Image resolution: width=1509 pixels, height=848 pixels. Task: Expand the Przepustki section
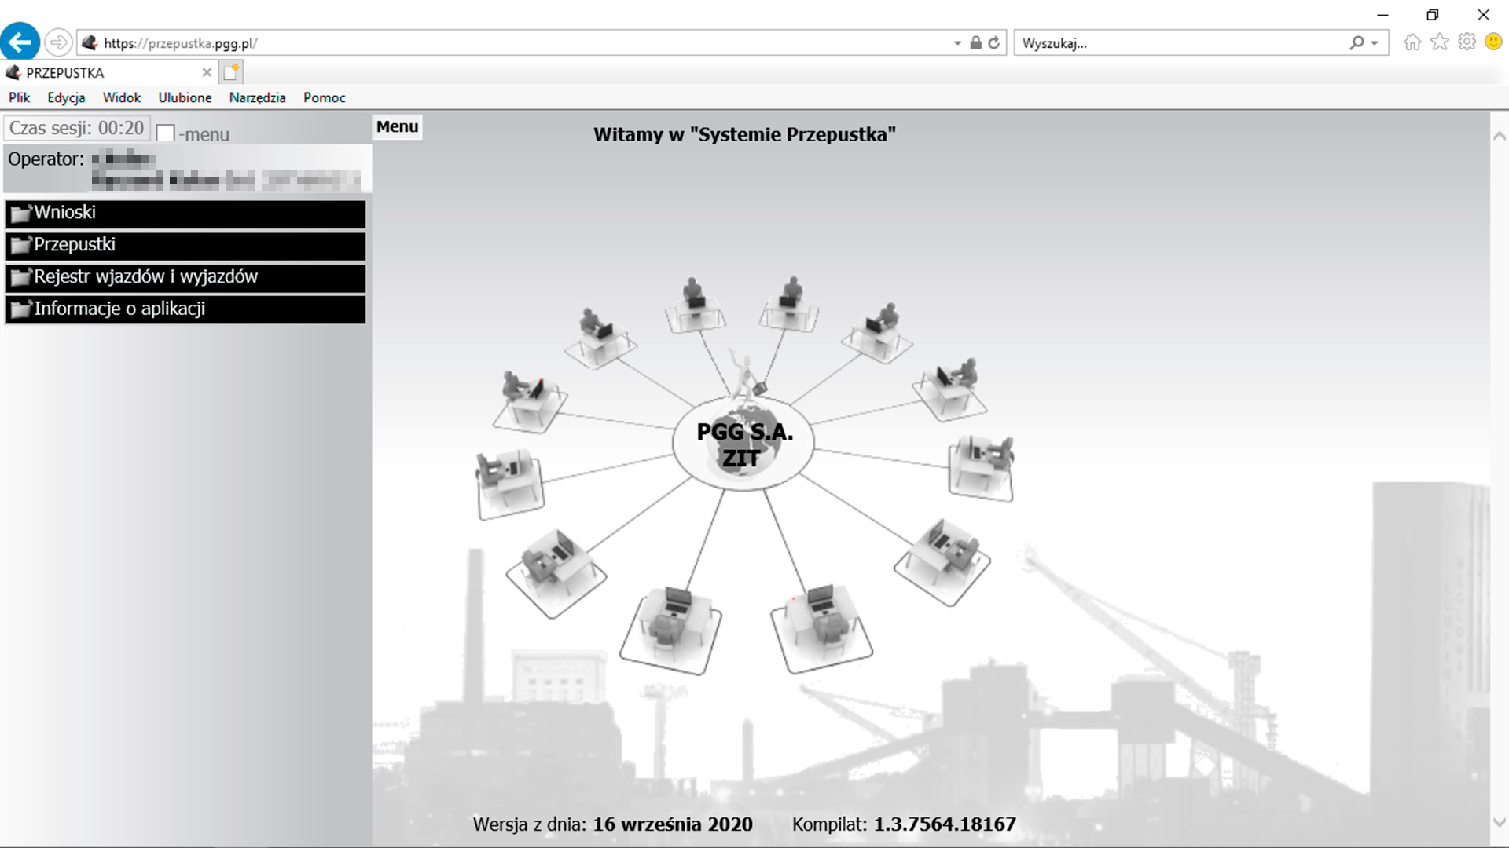click(185, 245)
